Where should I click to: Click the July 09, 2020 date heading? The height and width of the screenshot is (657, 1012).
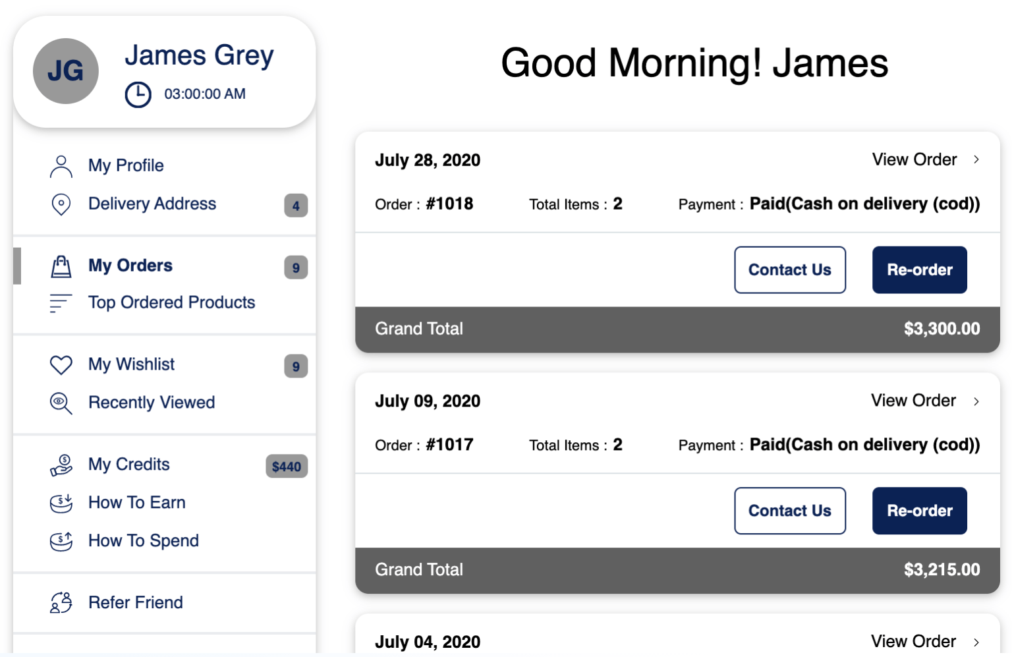point(428,401)
